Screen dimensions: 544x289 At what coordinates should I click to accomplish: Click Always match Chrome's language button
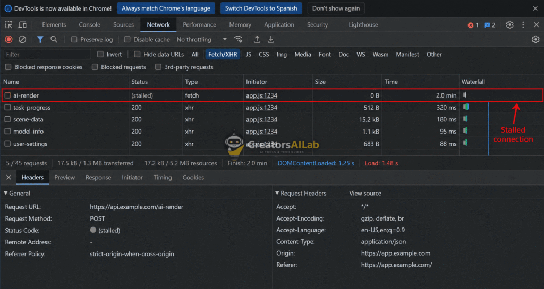[166, 8]
